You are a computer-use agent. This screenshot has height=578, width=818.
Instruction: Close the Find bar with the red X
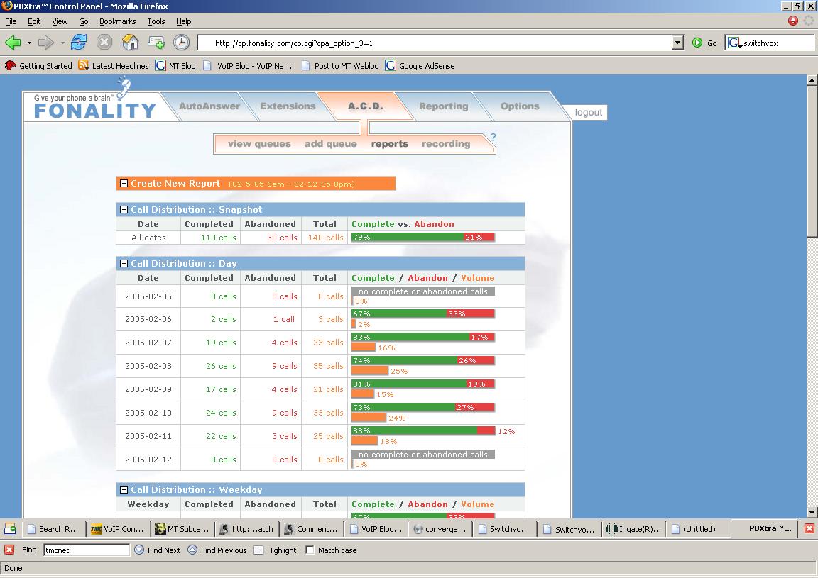[9, 550]
